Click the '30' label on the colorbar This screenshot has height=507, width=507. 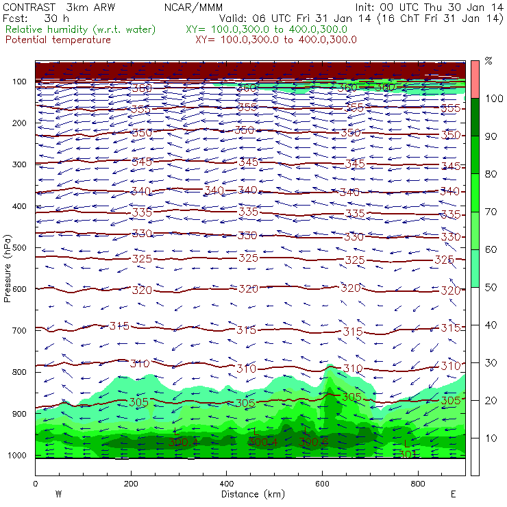491,363
